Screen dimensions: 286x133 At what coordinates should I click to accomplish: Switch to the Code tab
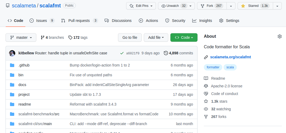[x=16, y=21]
